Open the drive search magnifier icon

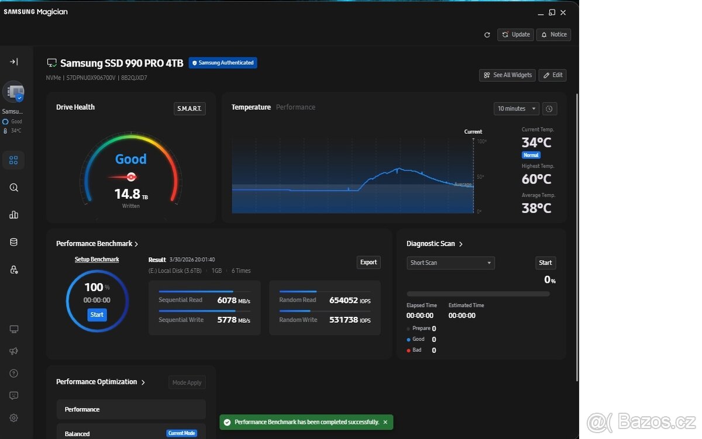(x=13, y=188)
